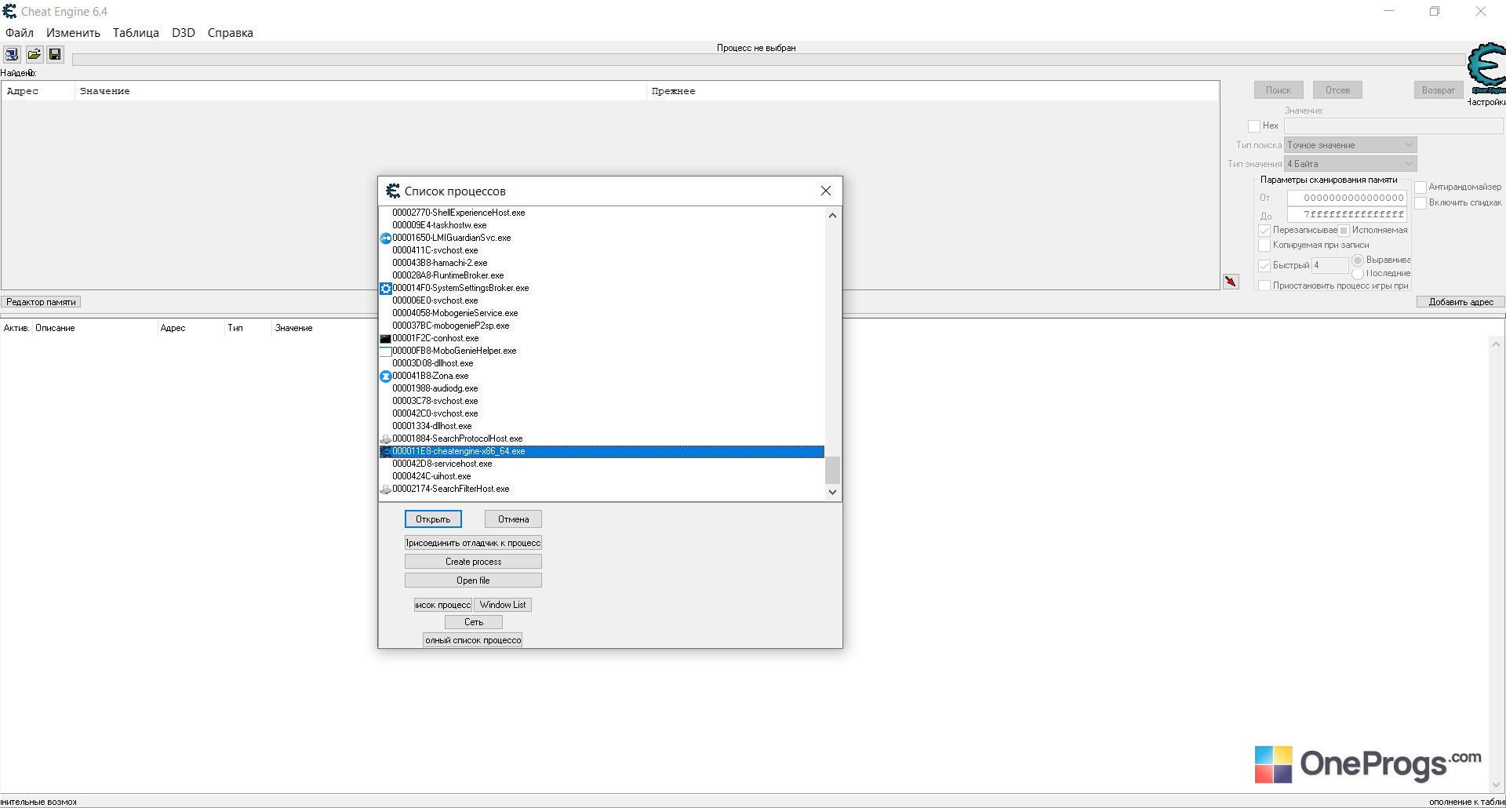
Task: Click the До end address field
Action: 1347,214
